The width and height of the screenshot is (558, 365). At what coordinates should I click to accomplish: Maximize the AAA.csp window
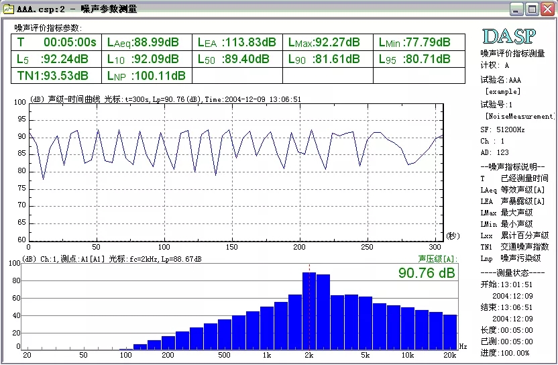532,9
